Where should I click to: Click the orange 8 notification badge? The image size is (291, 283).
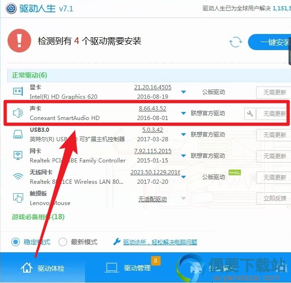(x=155, y=260)
